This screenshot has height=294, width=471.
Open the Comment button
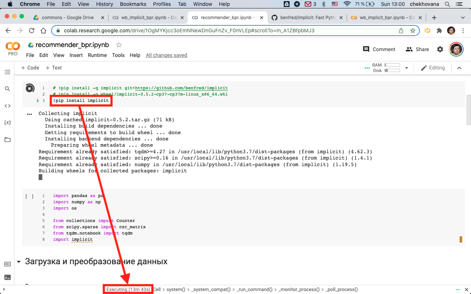click(379, 49)
